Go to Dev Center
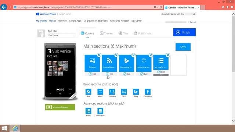 (x=137, y=21)
